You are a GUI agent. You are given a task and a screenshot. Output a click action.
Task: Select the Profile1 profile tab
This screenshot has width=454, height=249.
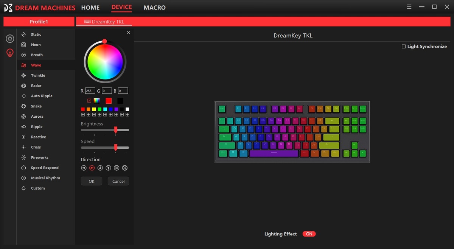tap(39, 22)
